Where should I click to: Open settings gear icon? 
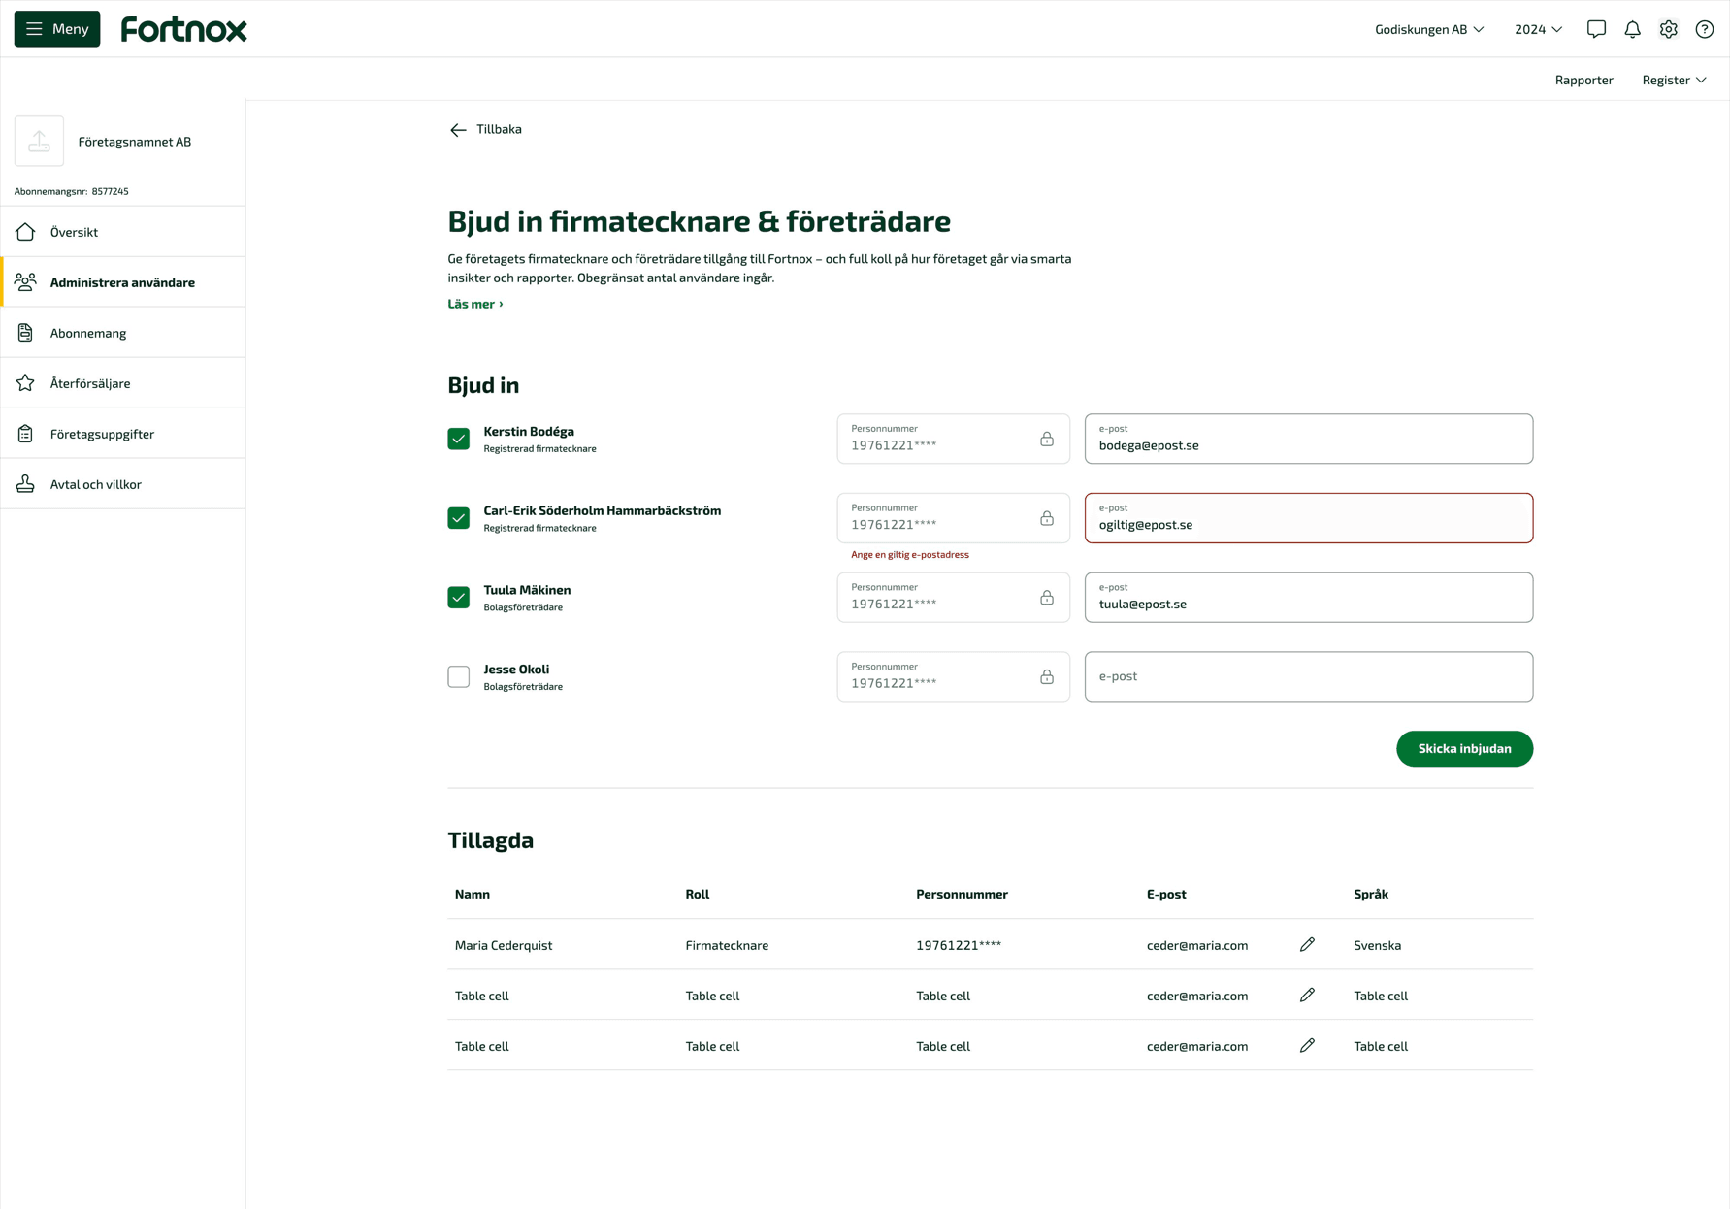click(1668, 29)
